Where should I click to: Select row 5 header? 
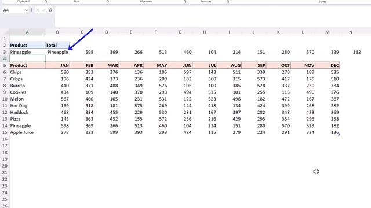[x=5, y=65]
